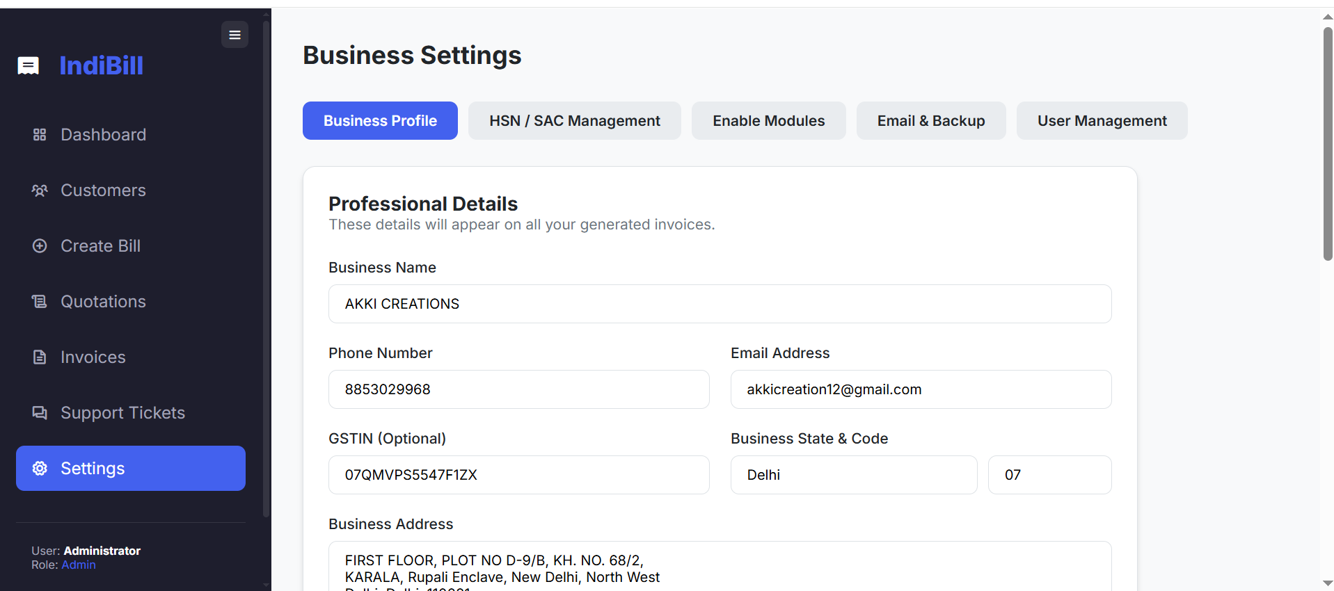The image size is (1334, 591).
Task: Switch to HSN / SAC Management tab
Action: [574, 120]
